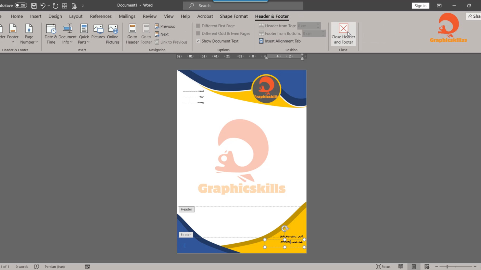Switch to References tab
481x270 pixels.
click(x=101, y=16)
